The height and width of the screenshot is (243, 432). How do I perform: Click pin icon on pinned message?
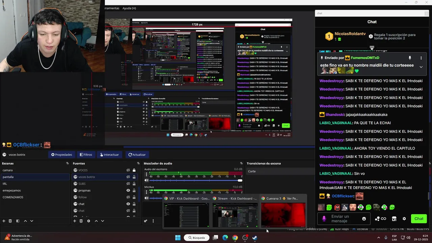tap(410, 58)
